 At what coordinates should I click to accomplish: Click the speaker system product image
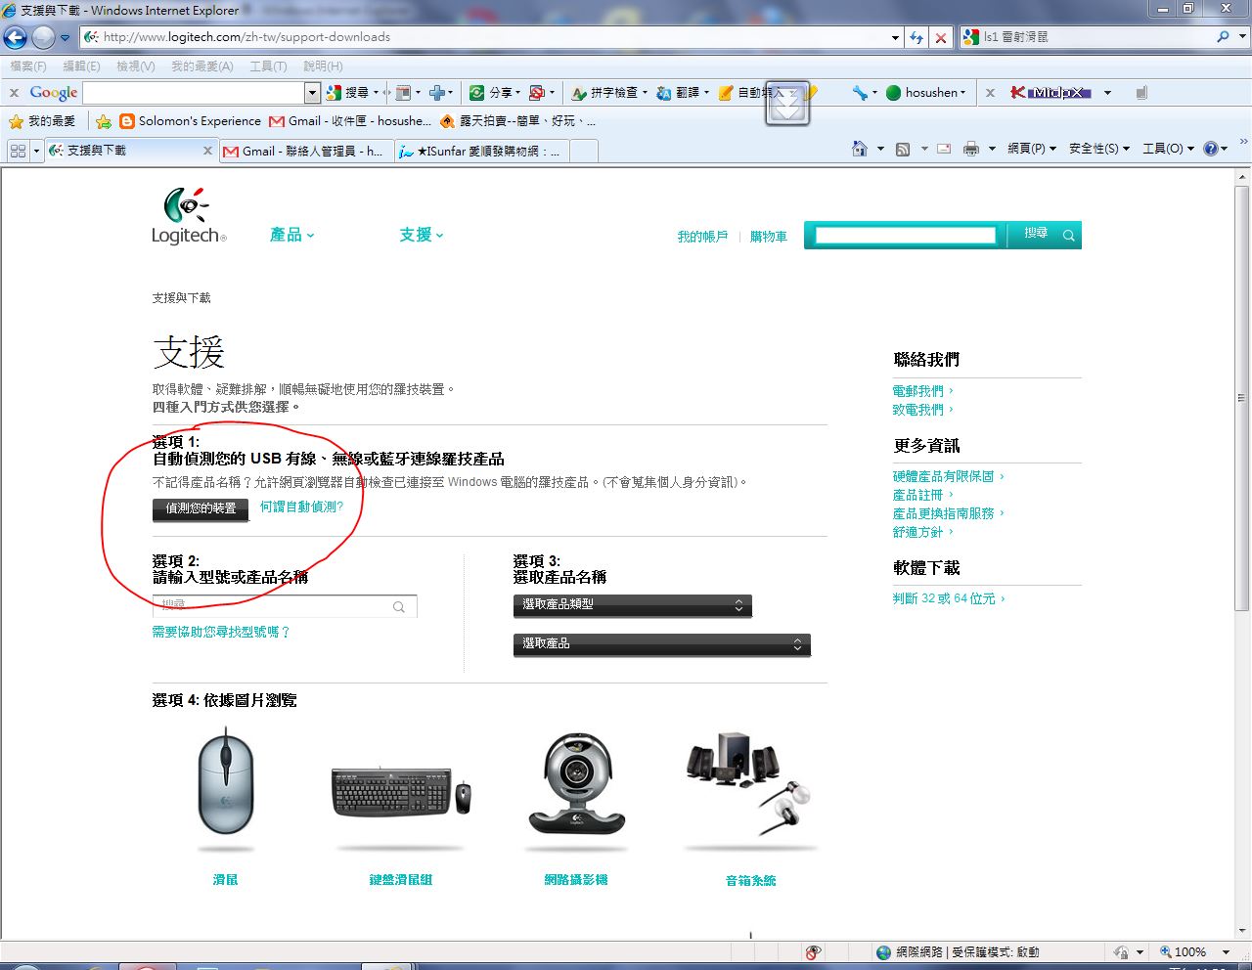coord(750,784)
